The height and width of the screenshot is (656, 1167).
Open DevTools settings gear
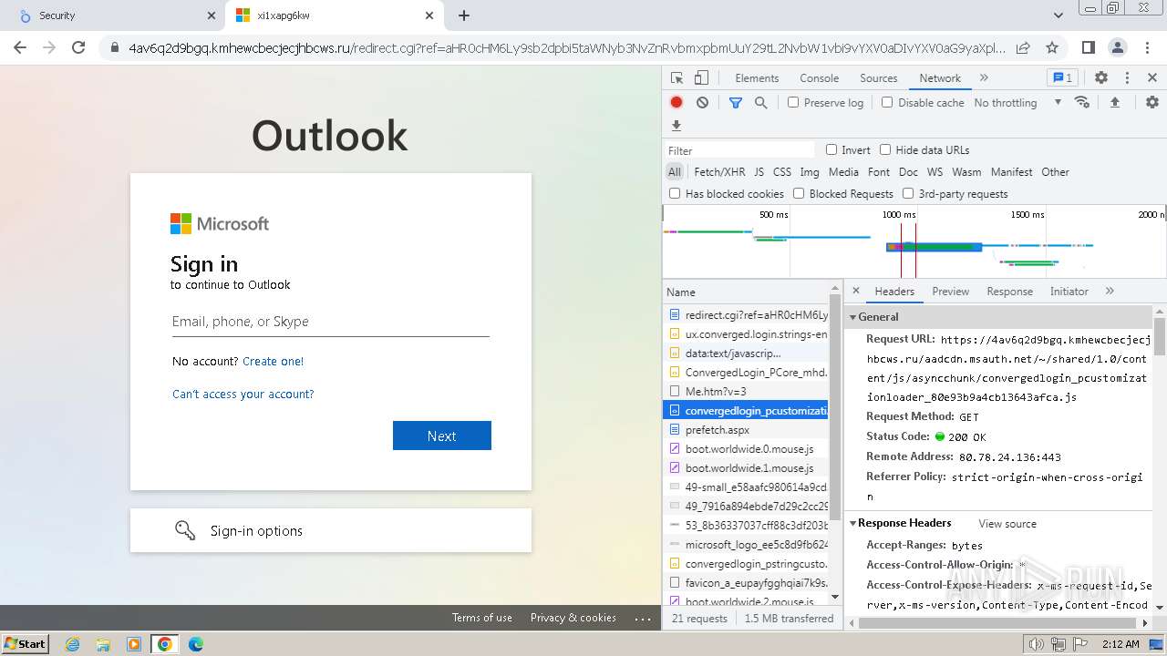click(1101, 78)
